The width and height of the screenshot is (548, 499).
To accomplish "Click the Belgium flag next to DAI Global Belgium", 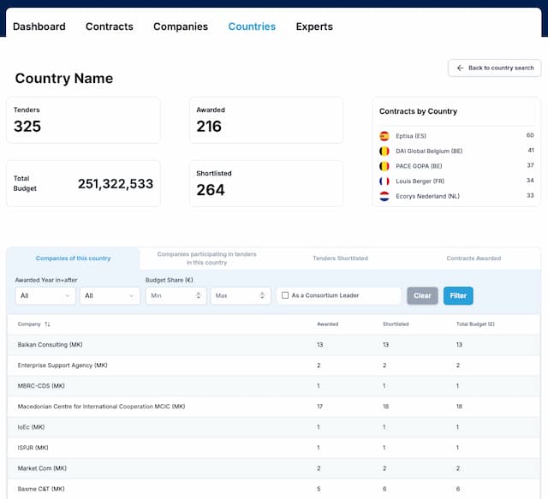I will [384, 151].
